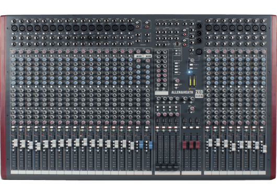The width and height of the screenshot is (277, 194).
Task: Click the left blue stereo channel fader
Action: click(141, 144)
